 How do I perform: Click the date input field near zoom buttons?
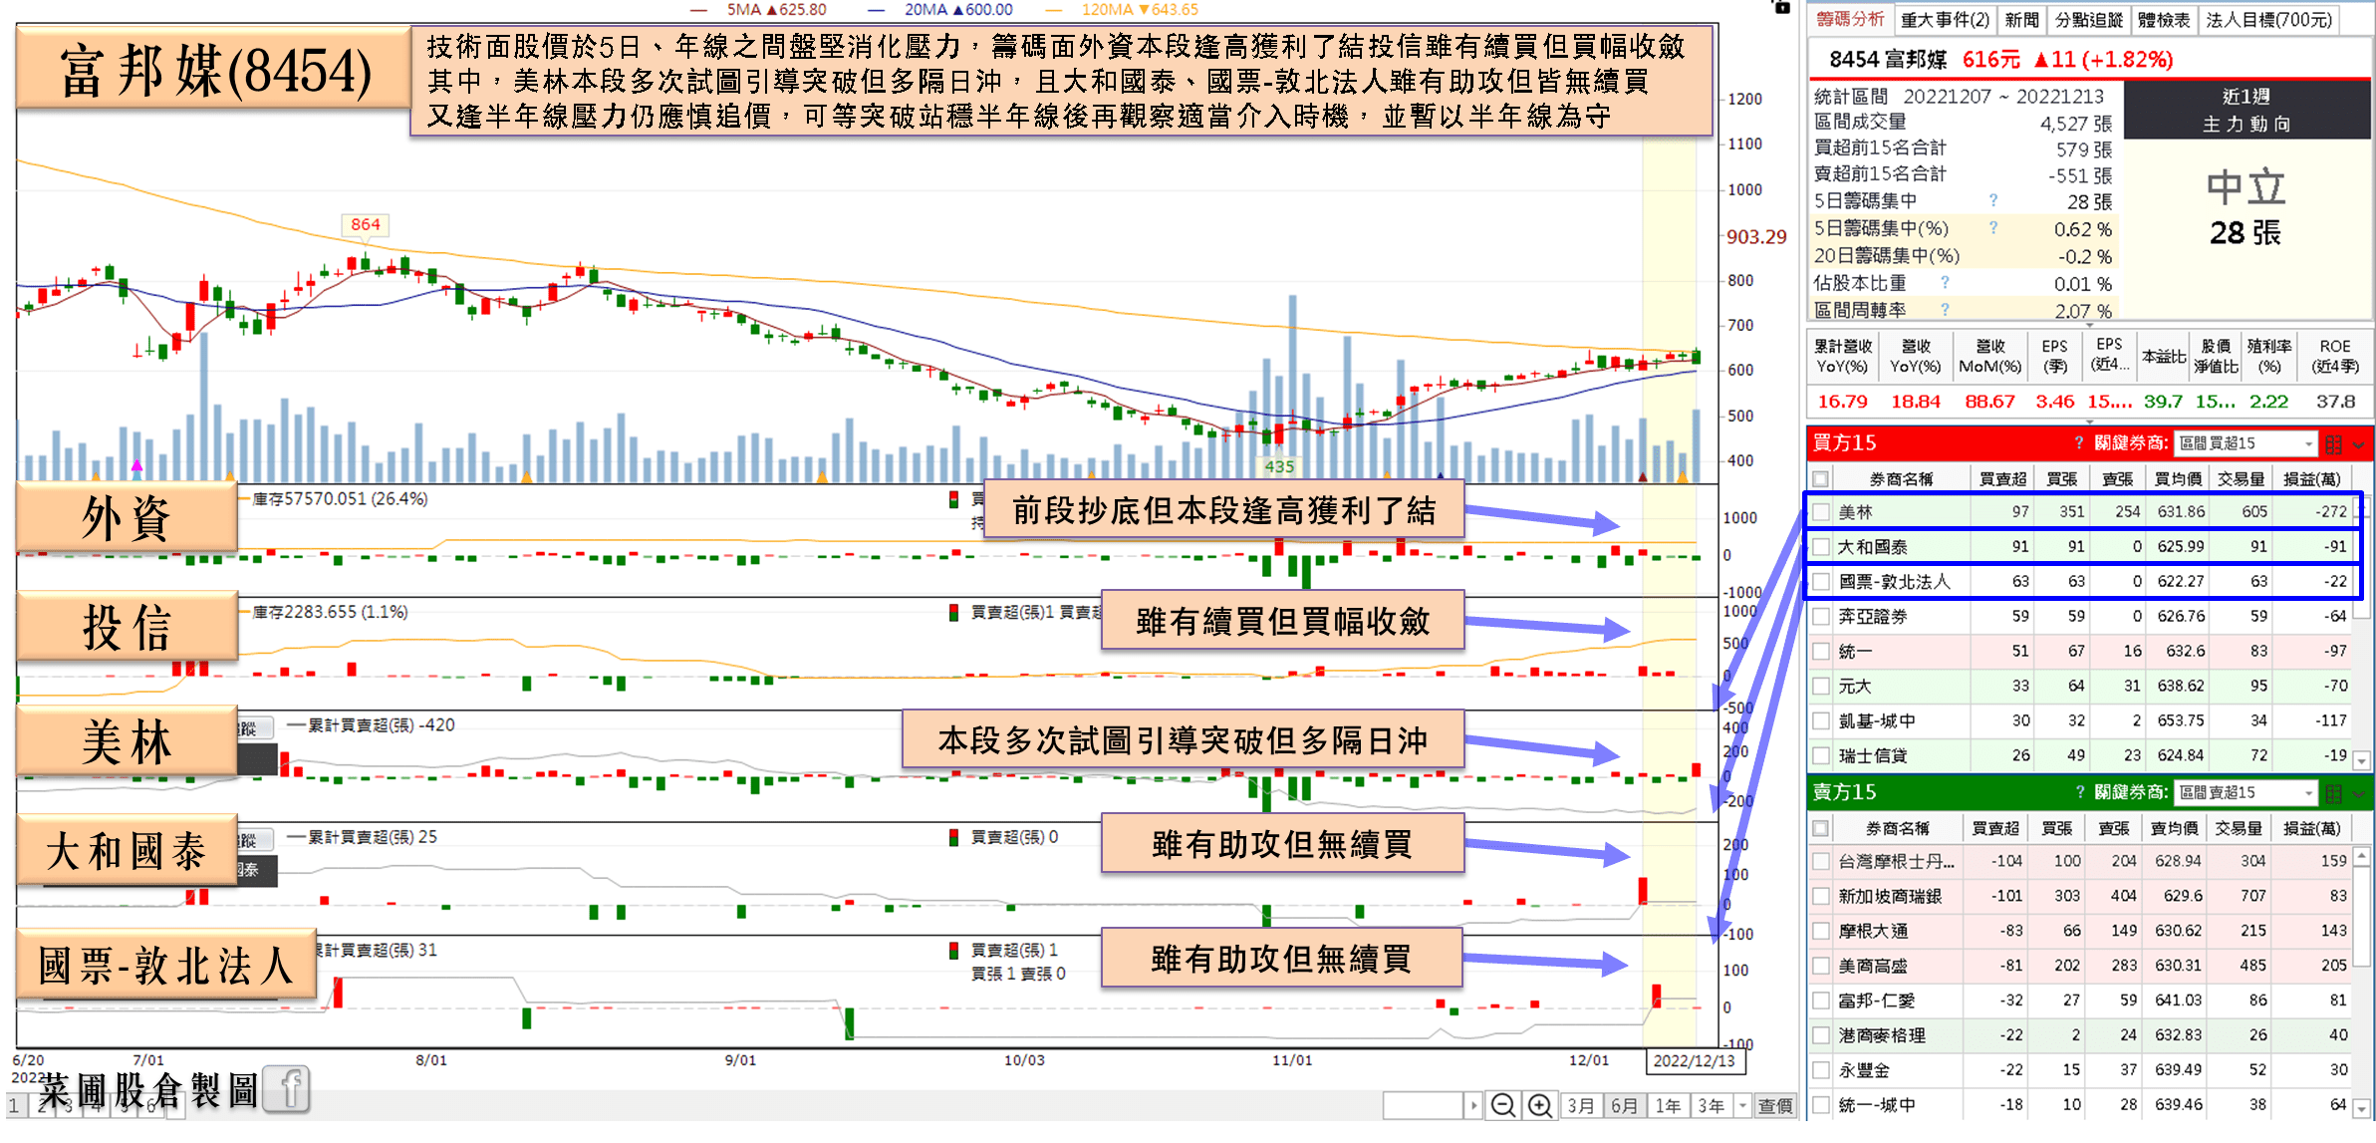1423,1105
